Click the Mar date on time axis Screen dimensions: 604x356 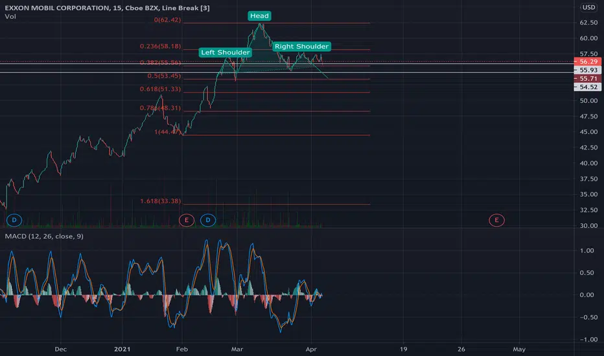[x=237, y=350]
